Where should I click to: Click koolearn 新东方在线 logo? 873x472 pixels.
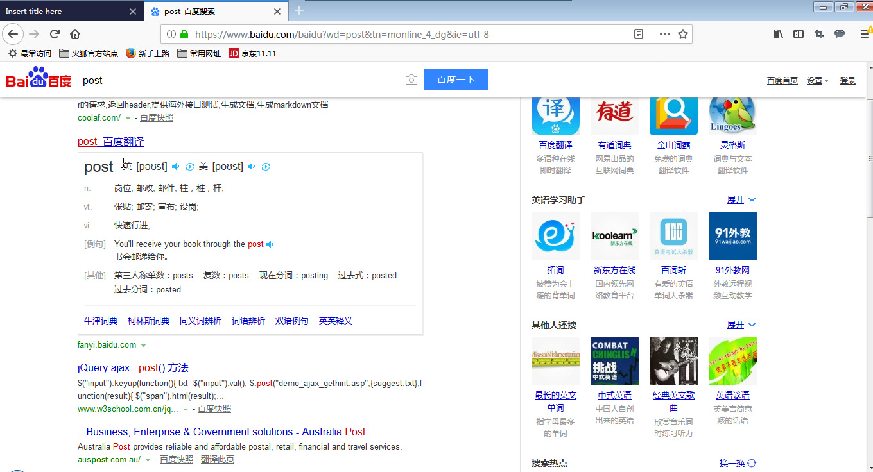(614, 236)
